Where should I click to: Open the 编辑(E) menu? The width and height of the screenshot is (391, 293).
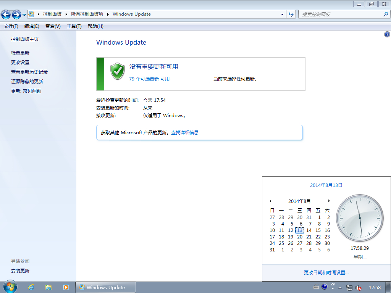pos(32,26)
